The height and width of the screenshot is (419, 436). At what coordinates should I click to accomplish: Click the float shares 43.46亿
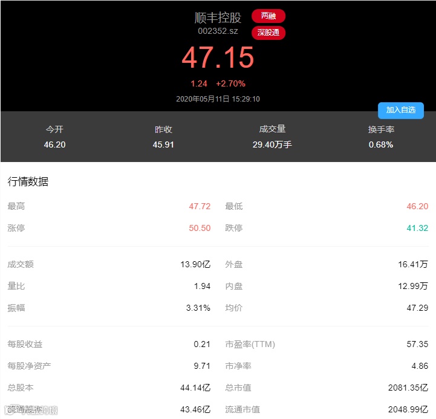[x=195, y=409]
